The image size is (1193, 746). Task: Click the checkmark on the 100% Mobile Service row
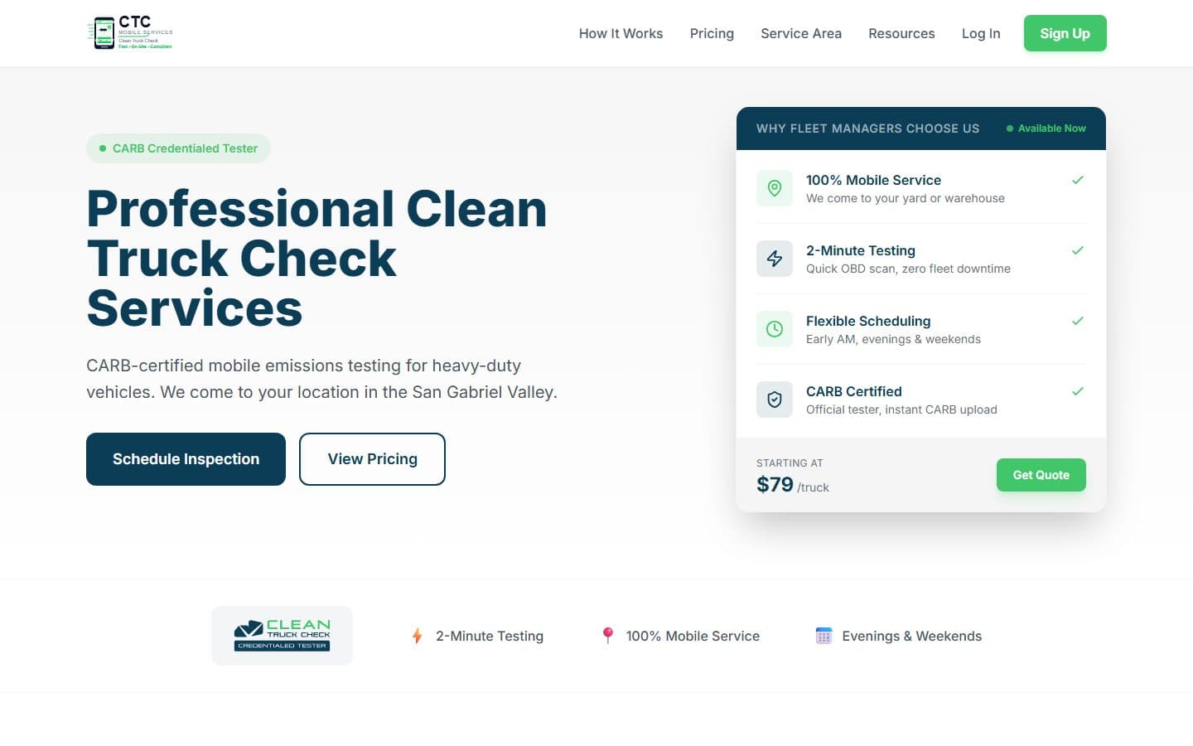coord(1078,180)
